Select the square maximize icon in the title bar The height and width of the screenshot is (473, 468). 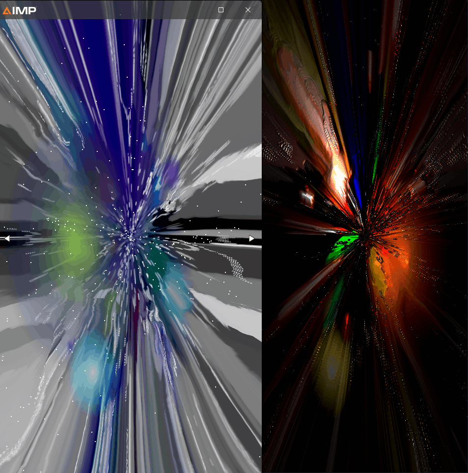pos(221,10)
